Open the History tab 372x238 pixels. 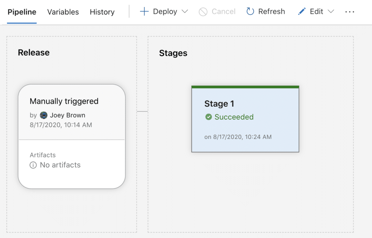[x=102, y=12]
